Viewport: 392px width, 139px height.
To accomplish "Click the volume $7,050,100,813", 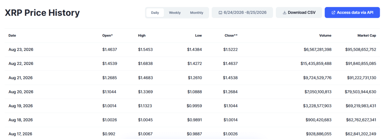I will coord(318,92).
